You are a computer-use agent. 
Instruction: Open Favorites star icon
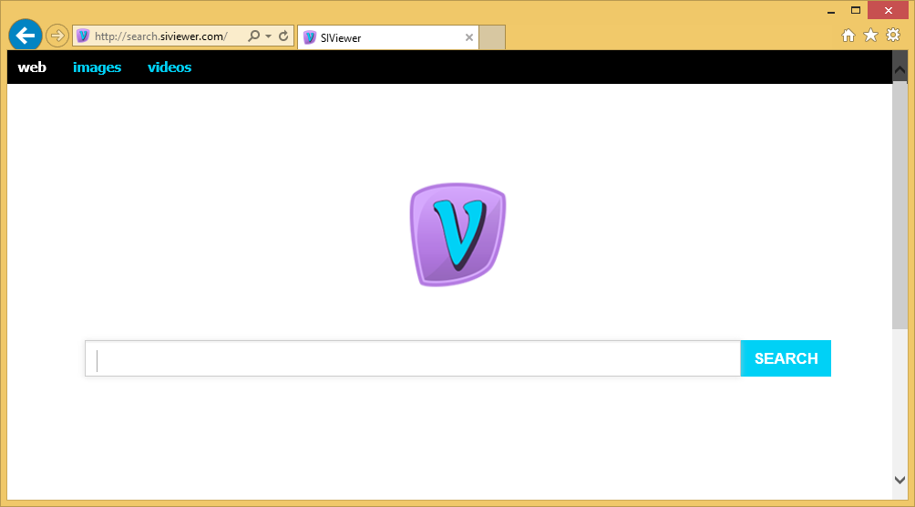[x=870, y=36]
